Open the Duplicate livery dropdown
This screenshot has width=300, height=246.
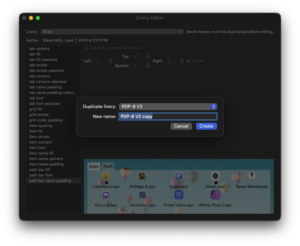tap(168, 107)
